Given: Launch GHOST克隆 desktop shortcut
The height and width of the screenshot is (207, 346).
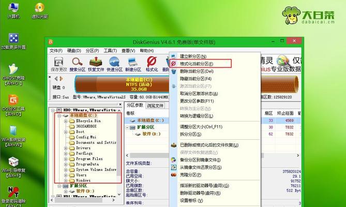Looking at the screenshot, I should click(x=13, y=75).
